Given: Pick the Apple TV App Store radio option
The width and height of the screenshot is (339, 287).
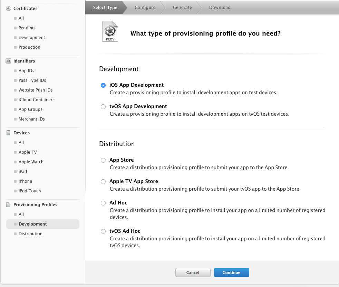Looking at the screenshot, I should [103, 182].
